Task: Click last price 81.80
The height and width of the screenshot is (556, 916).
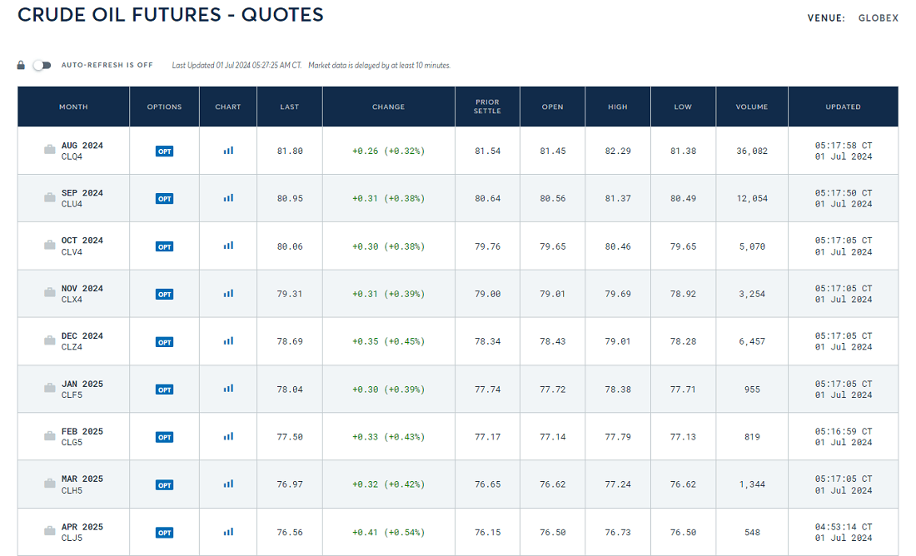Action: point(290,151)
